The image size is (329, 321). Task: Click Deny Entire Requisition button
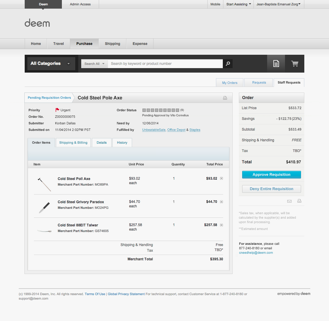(x=272, y=189)
